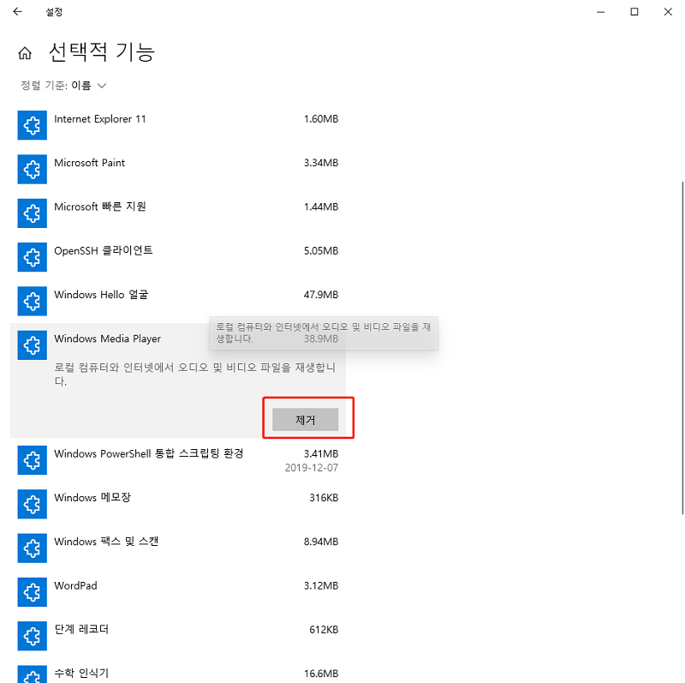Close the 설정 window

pos(668,12)
